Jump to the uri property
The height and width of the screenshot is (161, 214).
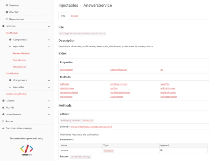coord(162,70)
